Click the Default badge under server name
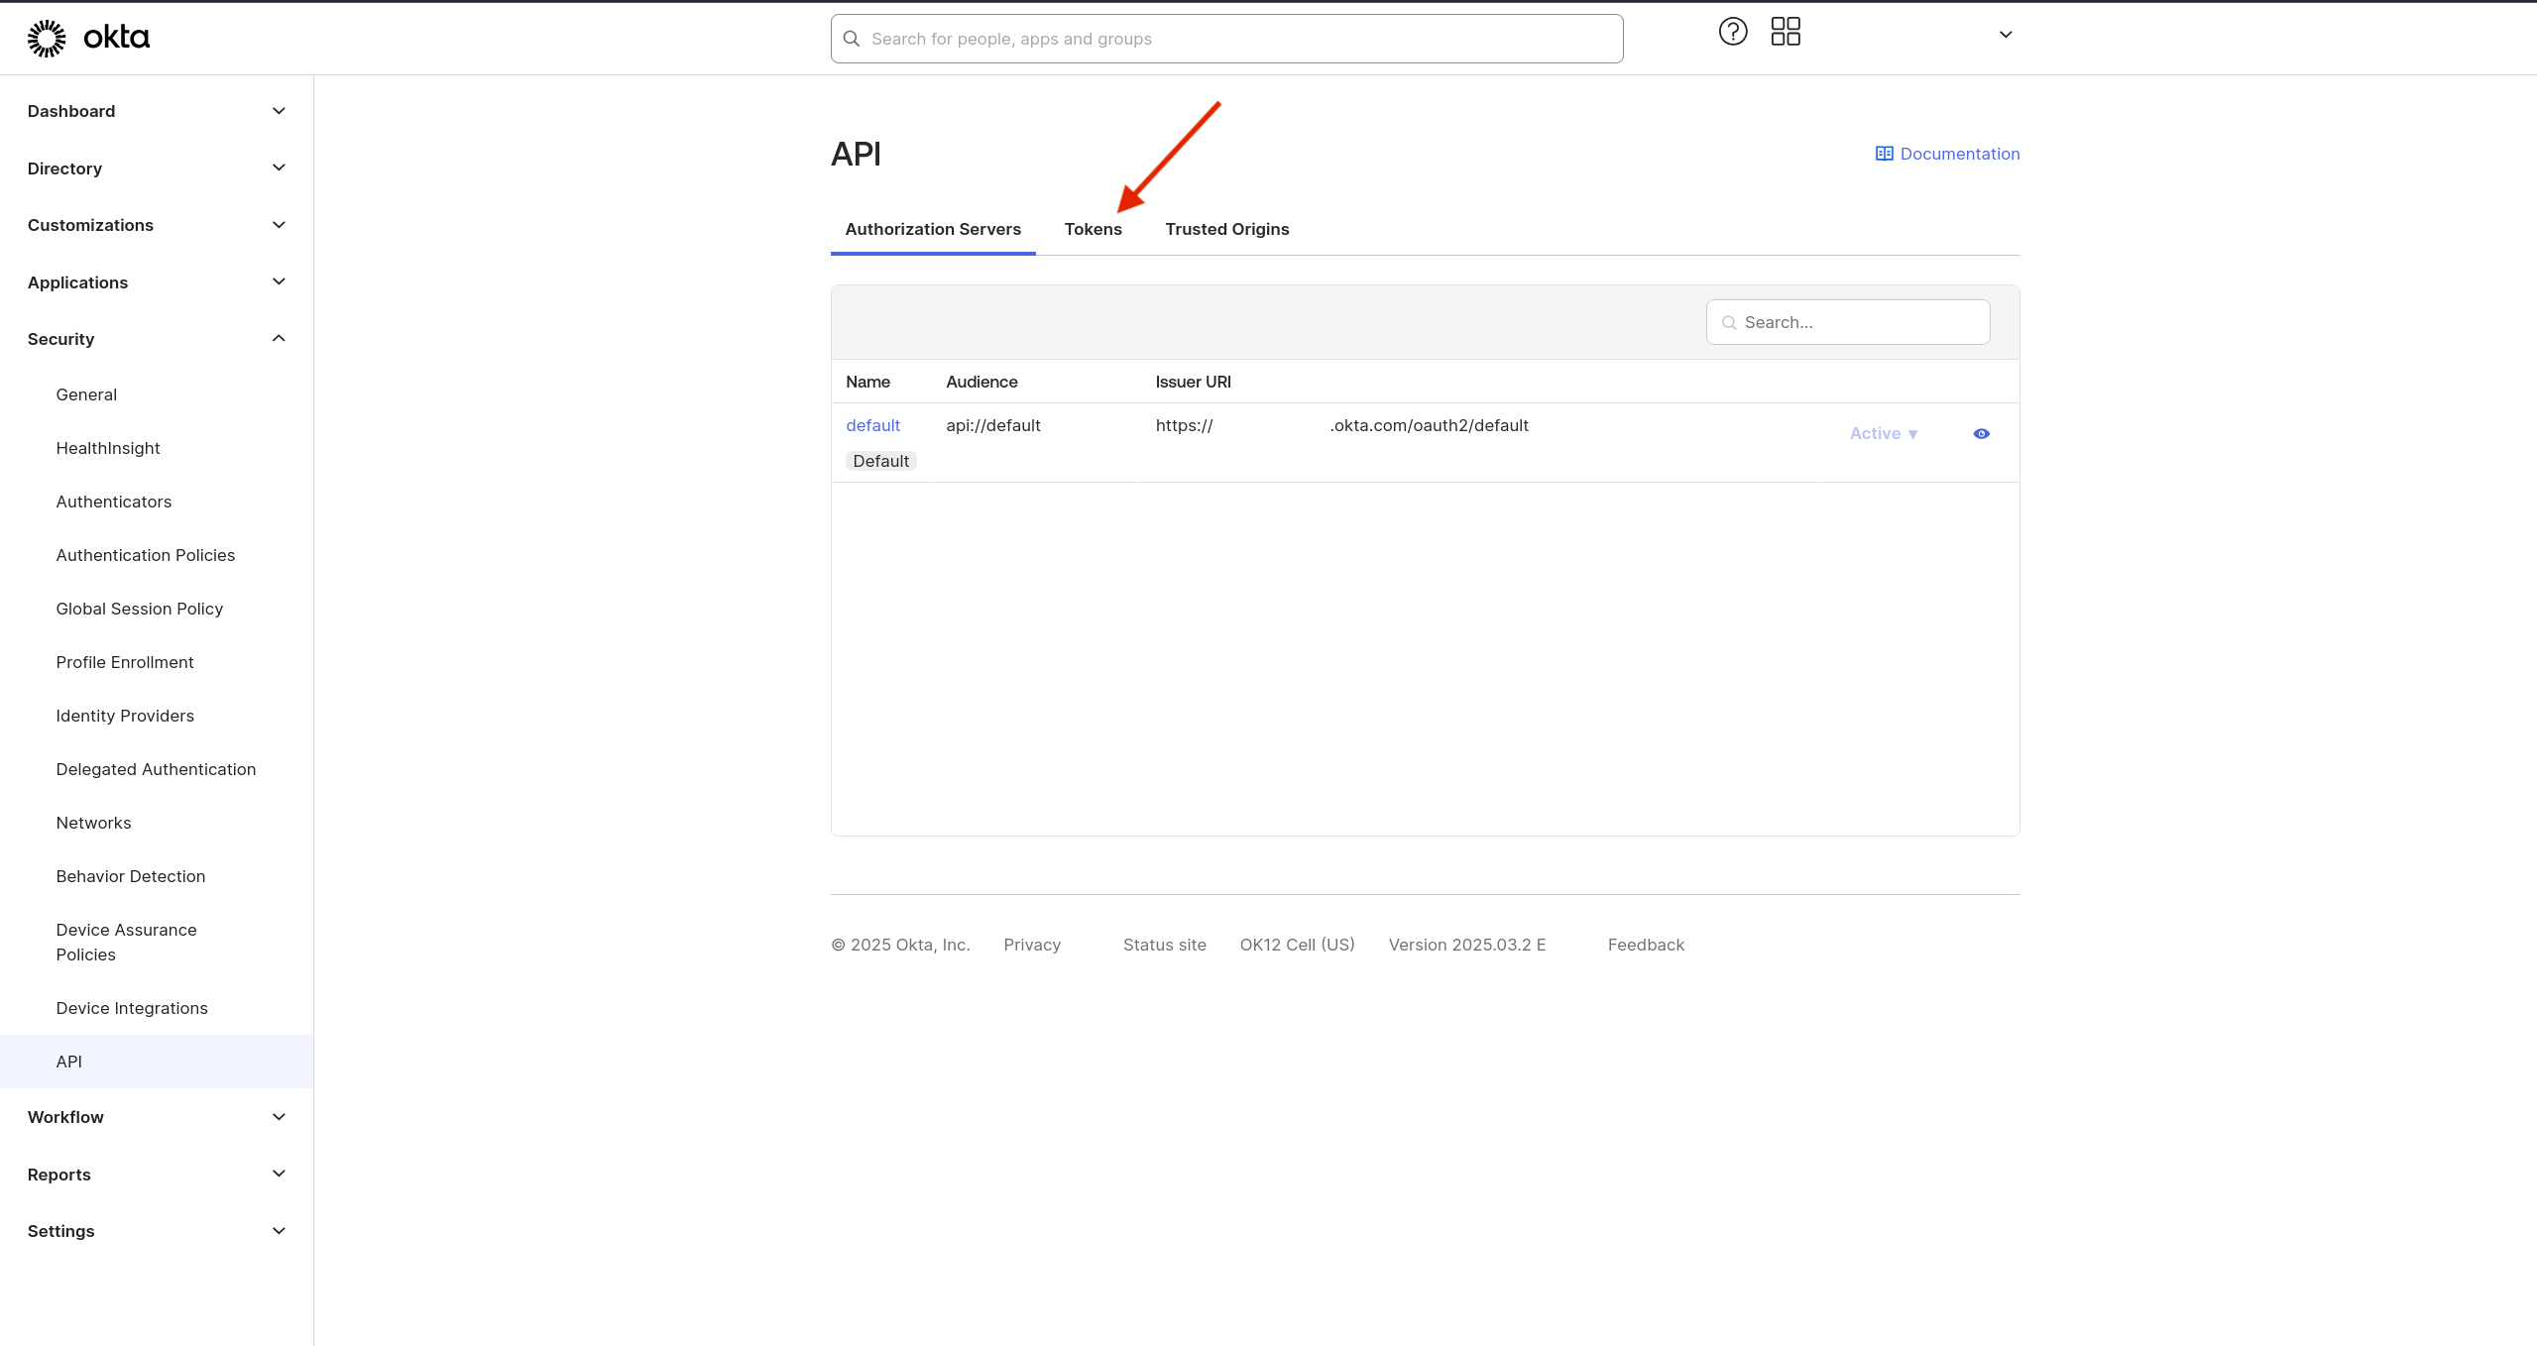 click(x=880, y=461)
